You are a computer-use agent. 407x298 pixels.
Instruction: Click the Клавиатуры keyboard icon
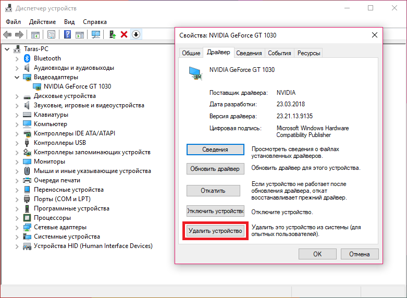27,115
